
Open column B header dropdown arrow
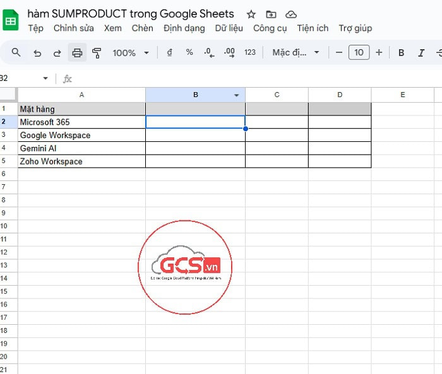click(237, 95)
